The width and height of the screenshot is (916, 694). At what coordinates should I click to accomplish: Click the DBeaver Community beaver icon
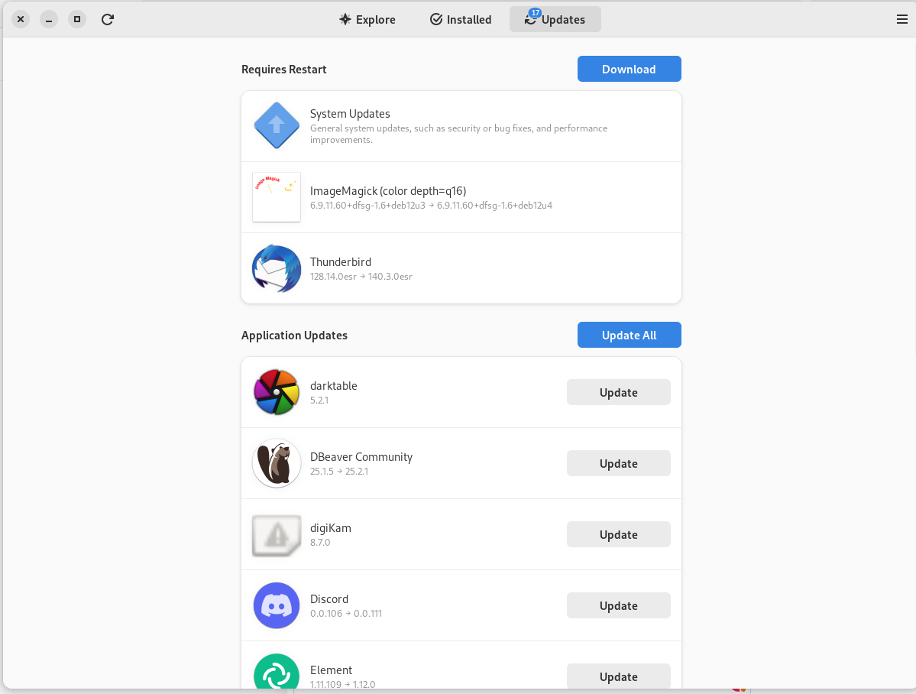[277, 463]
